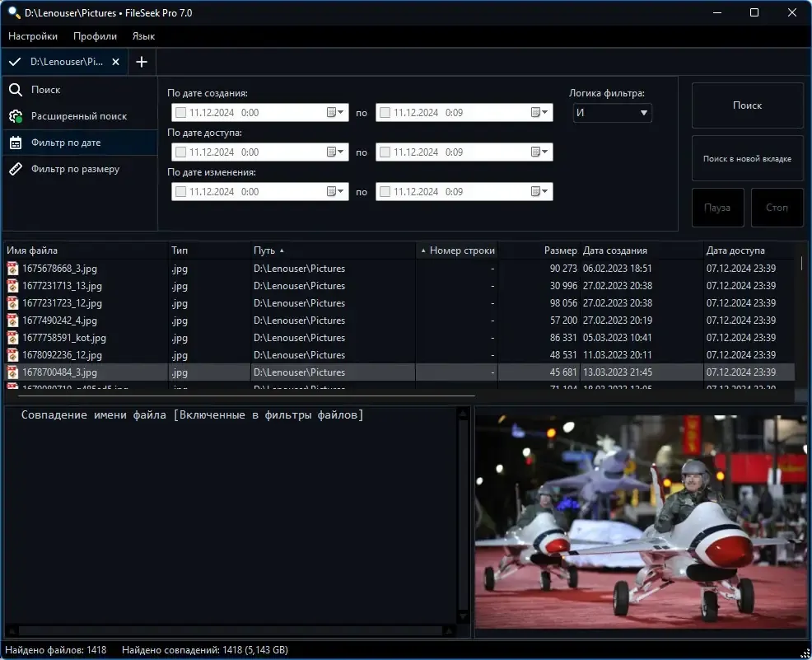Image resolution: width=812 pixels, height=660 pixels.
Task: Expand the Логика фильтра dropdown
Action: point(612,113)
